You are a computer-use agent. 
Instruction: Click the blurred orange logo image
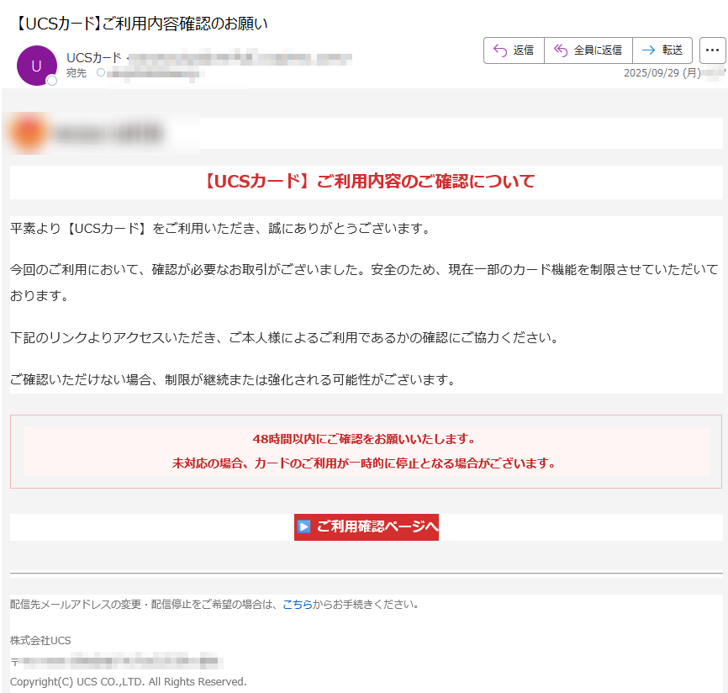coord(28,133)
